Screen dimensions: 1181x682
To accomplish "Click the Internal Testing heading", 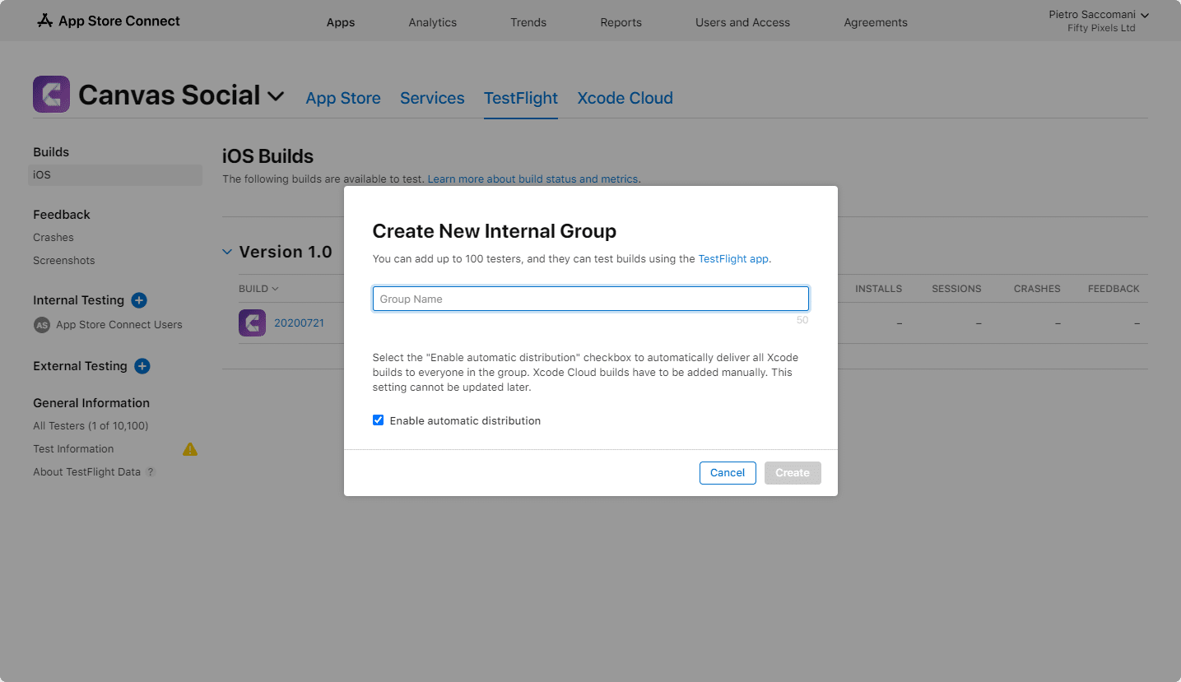I will pos(78,300).
